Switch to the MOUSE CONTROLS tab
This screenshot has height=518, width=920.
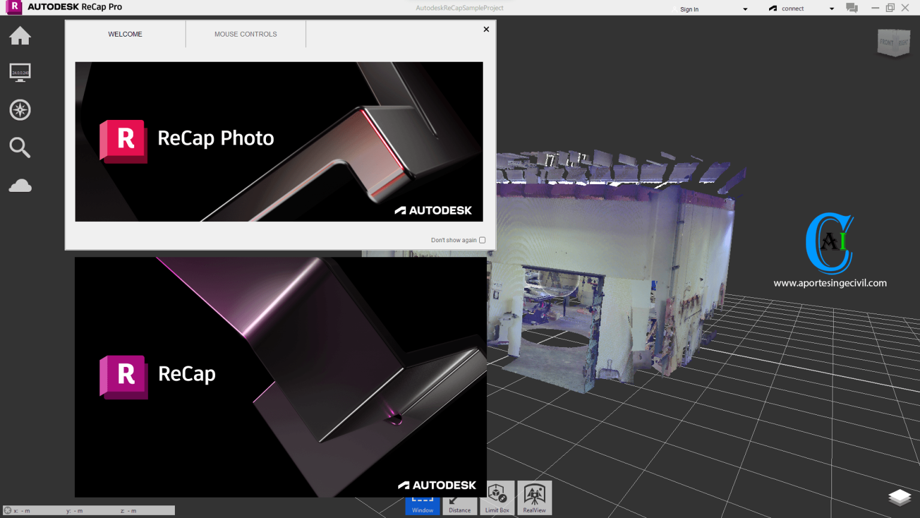click(x=245, y=34)
